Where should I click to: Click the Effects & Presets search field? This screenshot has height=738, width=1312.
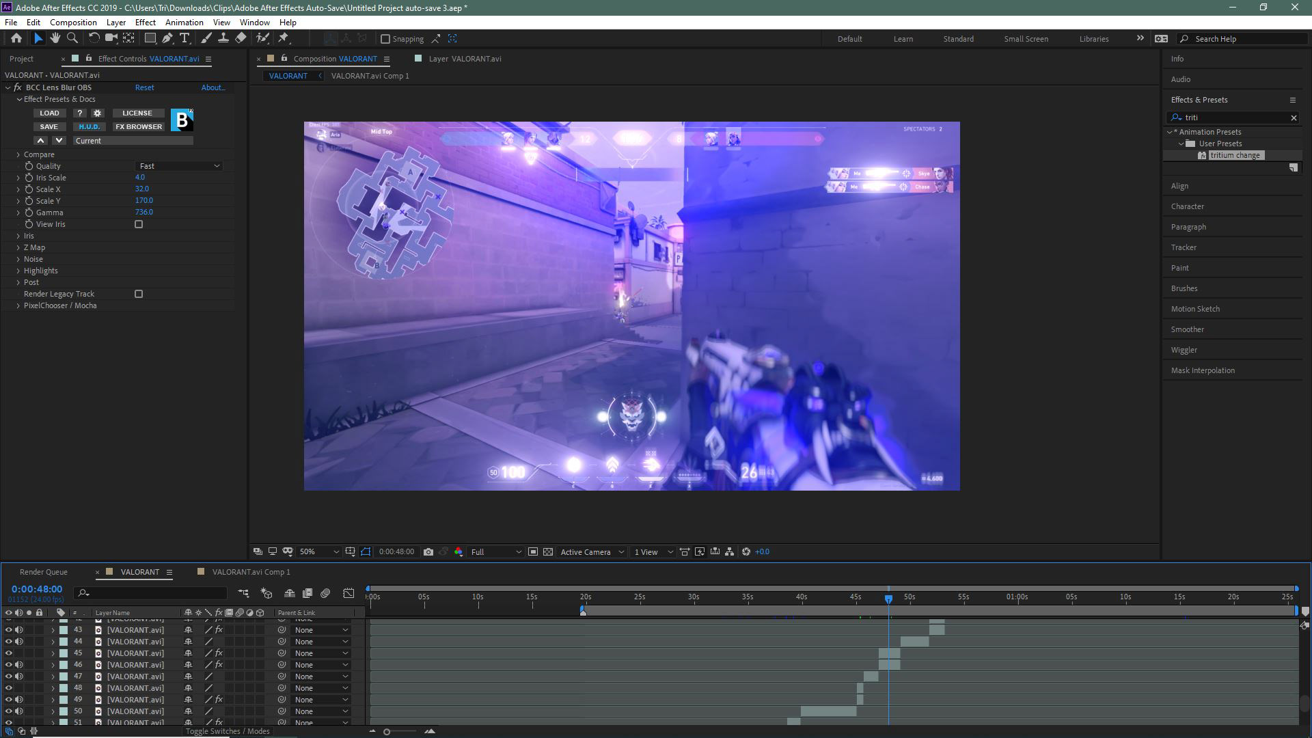pos(1237,118)
